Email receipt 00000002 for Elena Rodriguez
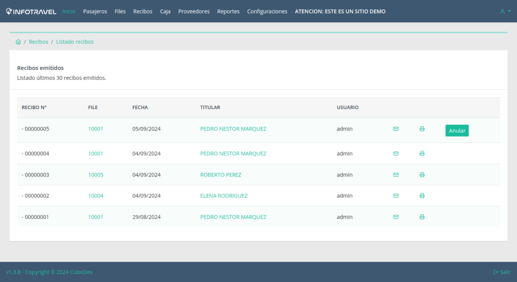 coord(396,196)
